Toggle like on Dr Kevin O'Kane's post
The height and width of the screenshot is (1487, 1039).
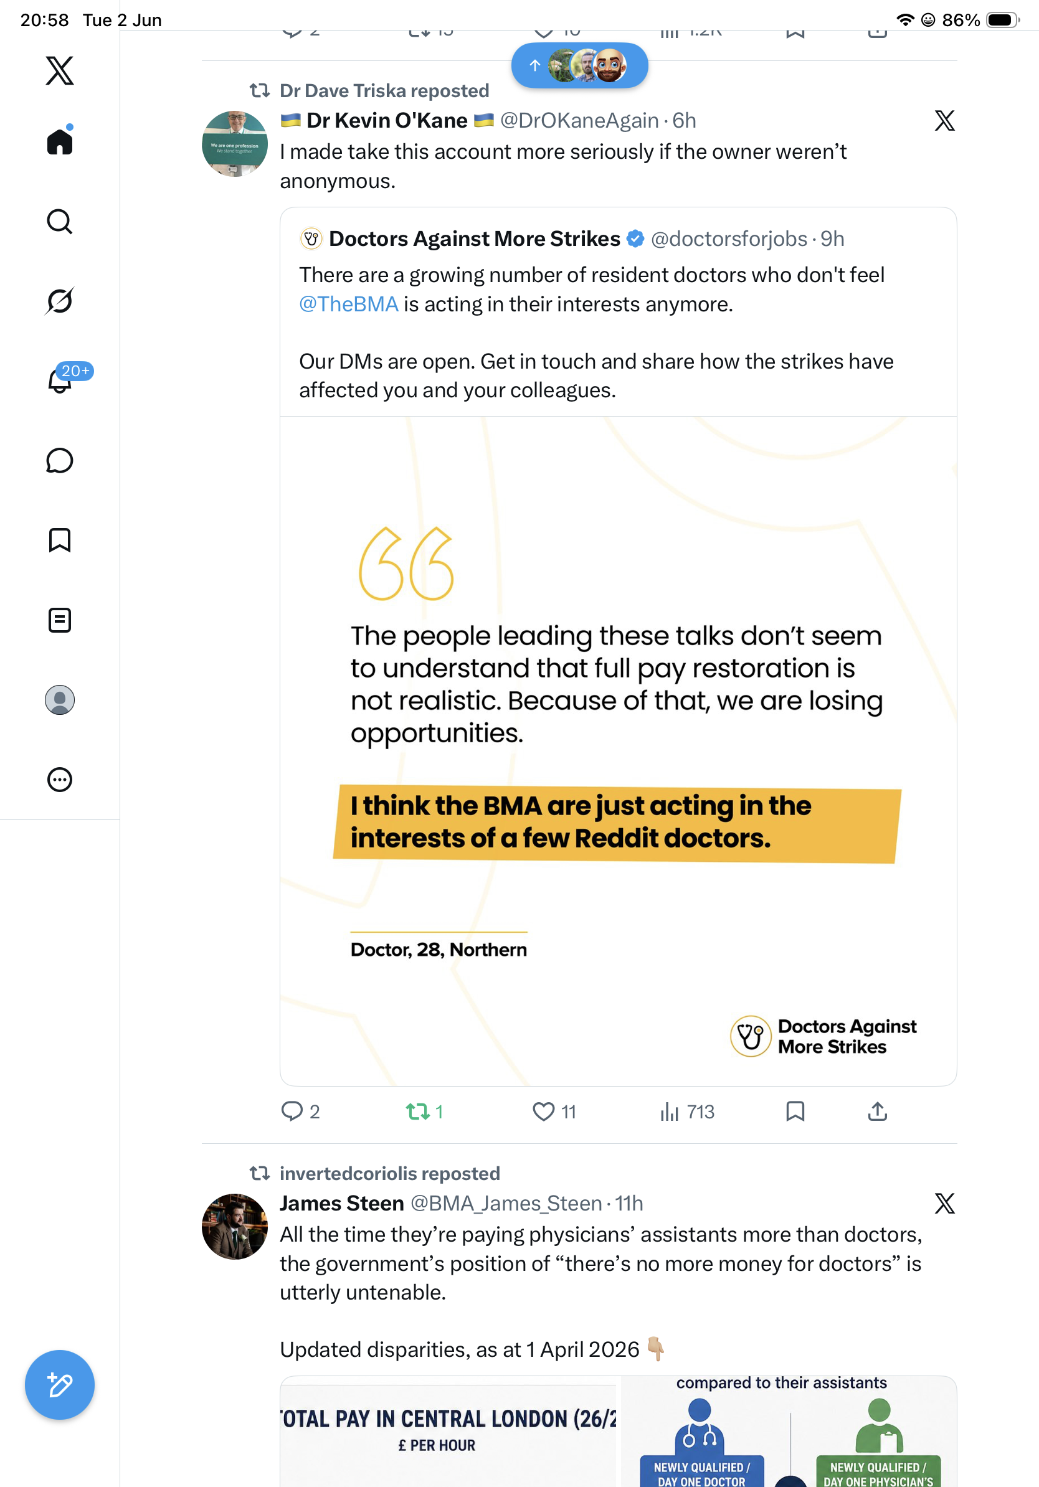[x=554, y=1112]
